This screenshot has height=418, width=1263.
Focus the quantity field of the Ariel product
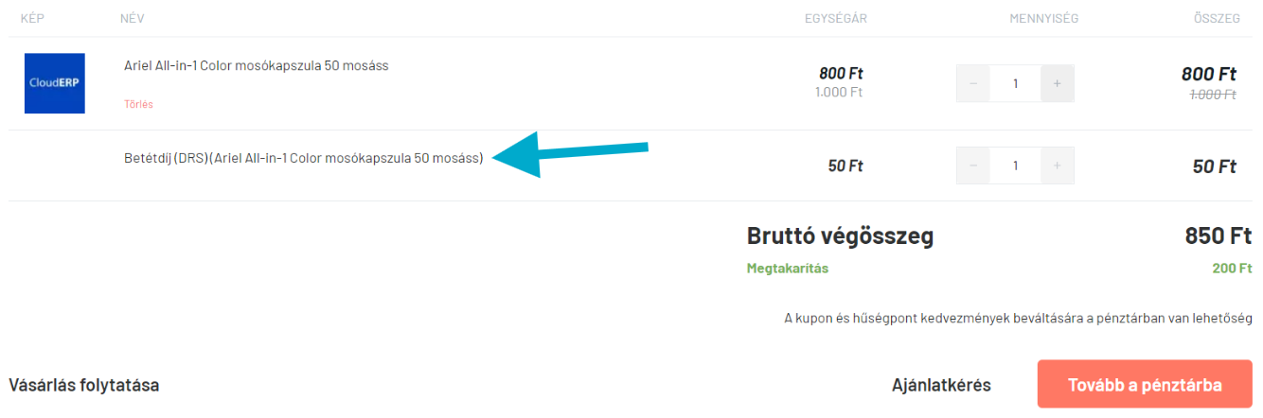[1015, 83]
